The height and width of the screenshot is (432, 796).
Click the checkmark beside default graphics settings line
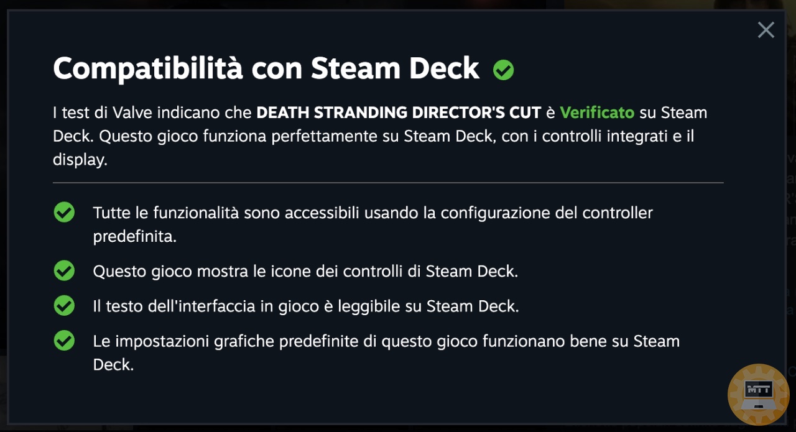click(x=64, y=341)
